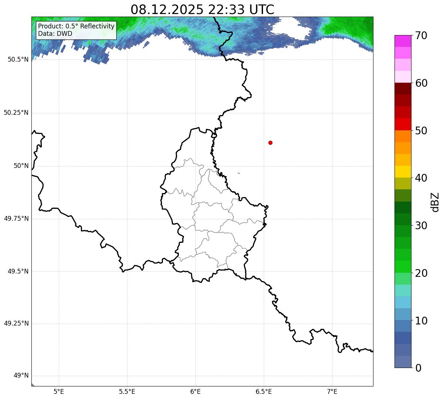Click the 50.25°N latitude label

coord(16,113)
